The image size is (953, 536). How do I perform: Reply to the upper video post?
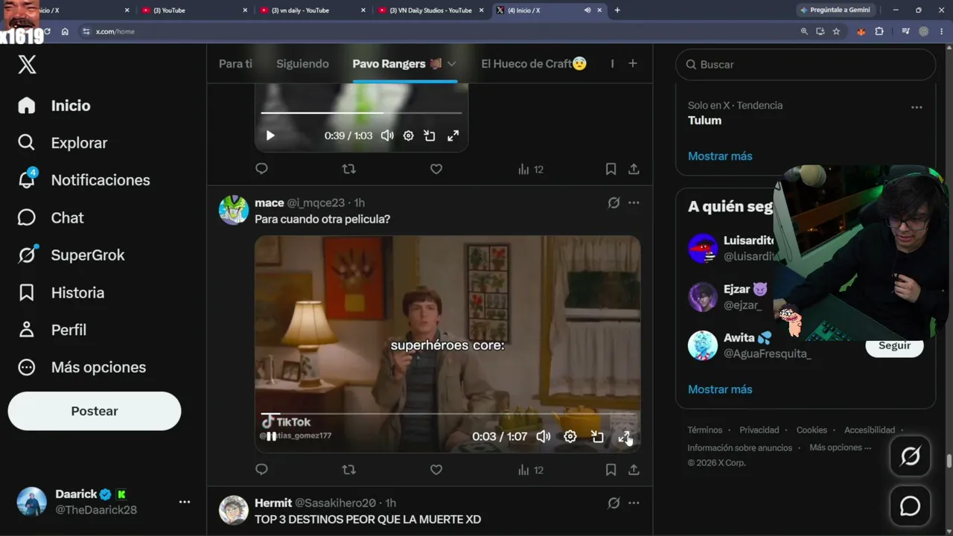[261, 169]
